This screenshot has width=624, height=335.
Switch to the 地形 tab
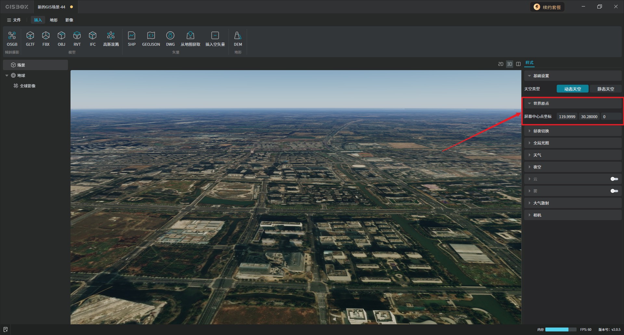tap(54, 20)
